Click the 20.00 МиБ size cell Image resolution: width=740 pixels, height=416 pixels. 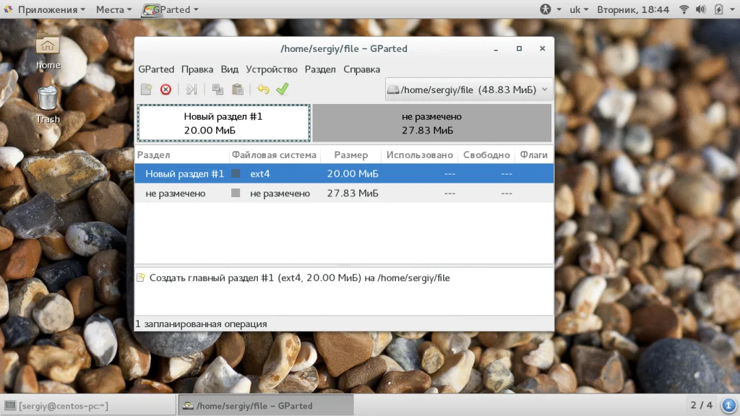click(x=353, y=173)
